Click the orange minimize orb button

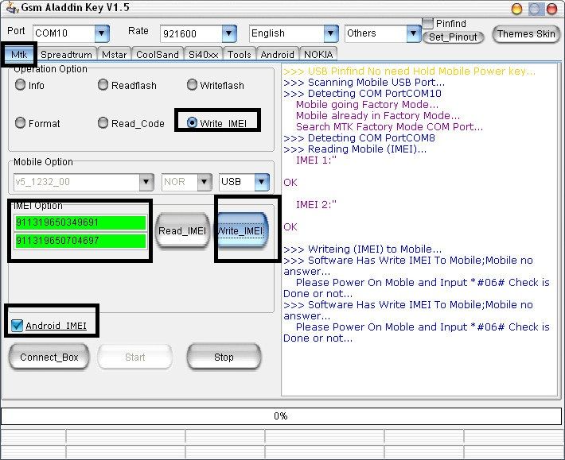tap(516, 9)
